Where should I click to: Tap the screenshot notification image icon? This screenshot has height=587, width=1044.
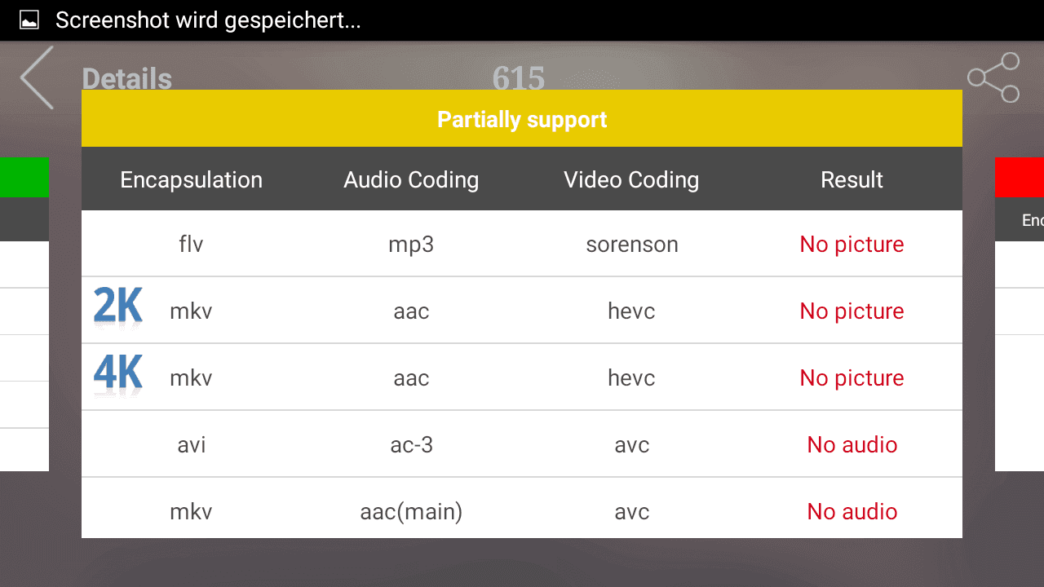(29, 20)
